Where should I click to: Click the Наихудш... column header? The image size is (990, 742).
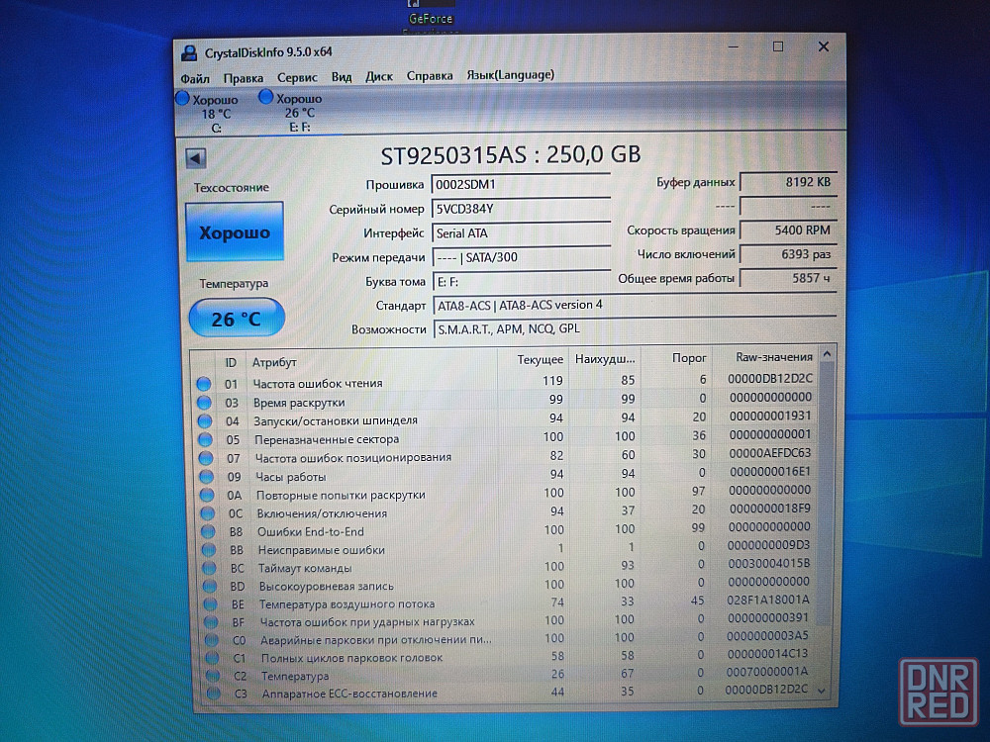tap(605, 359)
